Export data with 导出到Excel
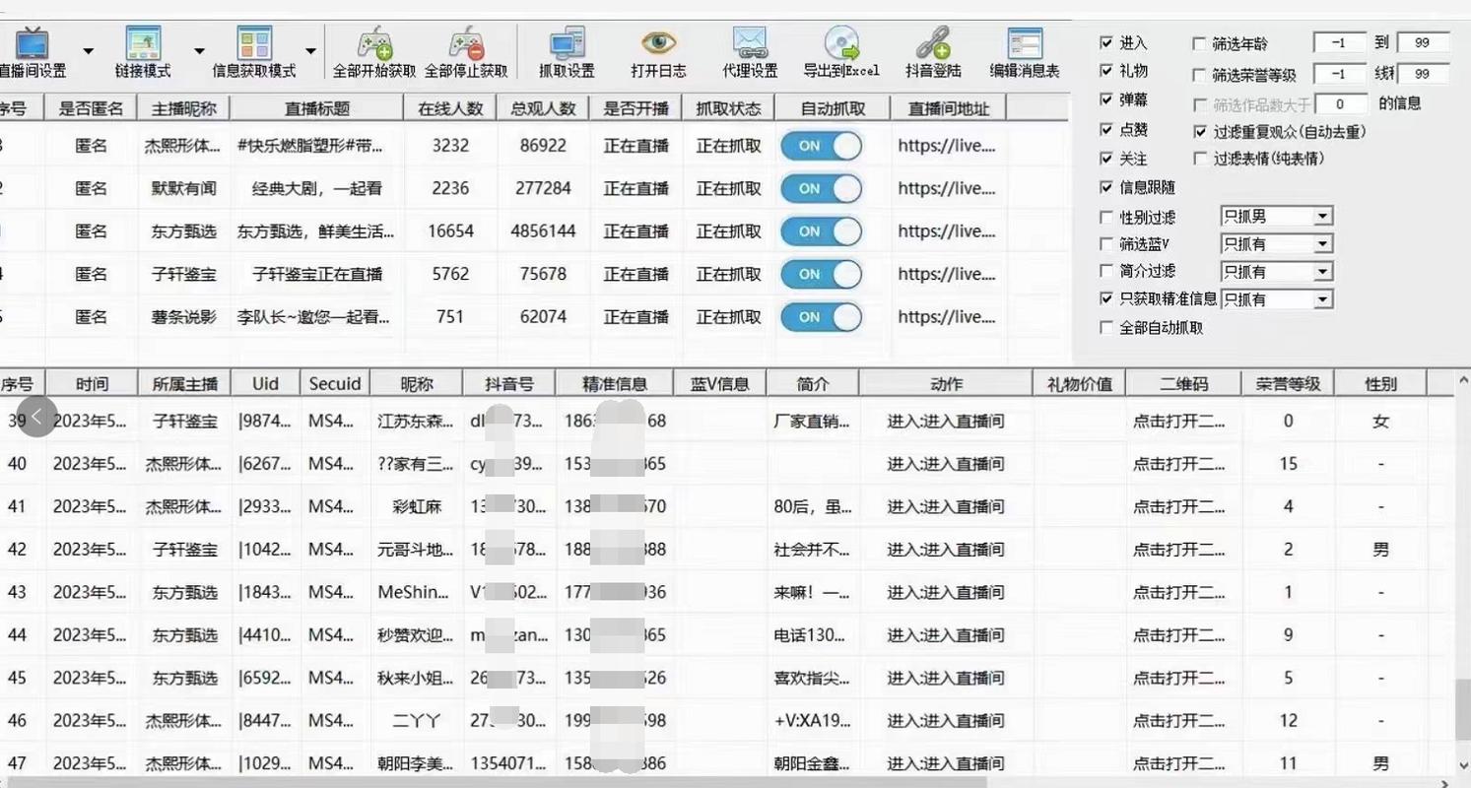 [x=840, y=52]
